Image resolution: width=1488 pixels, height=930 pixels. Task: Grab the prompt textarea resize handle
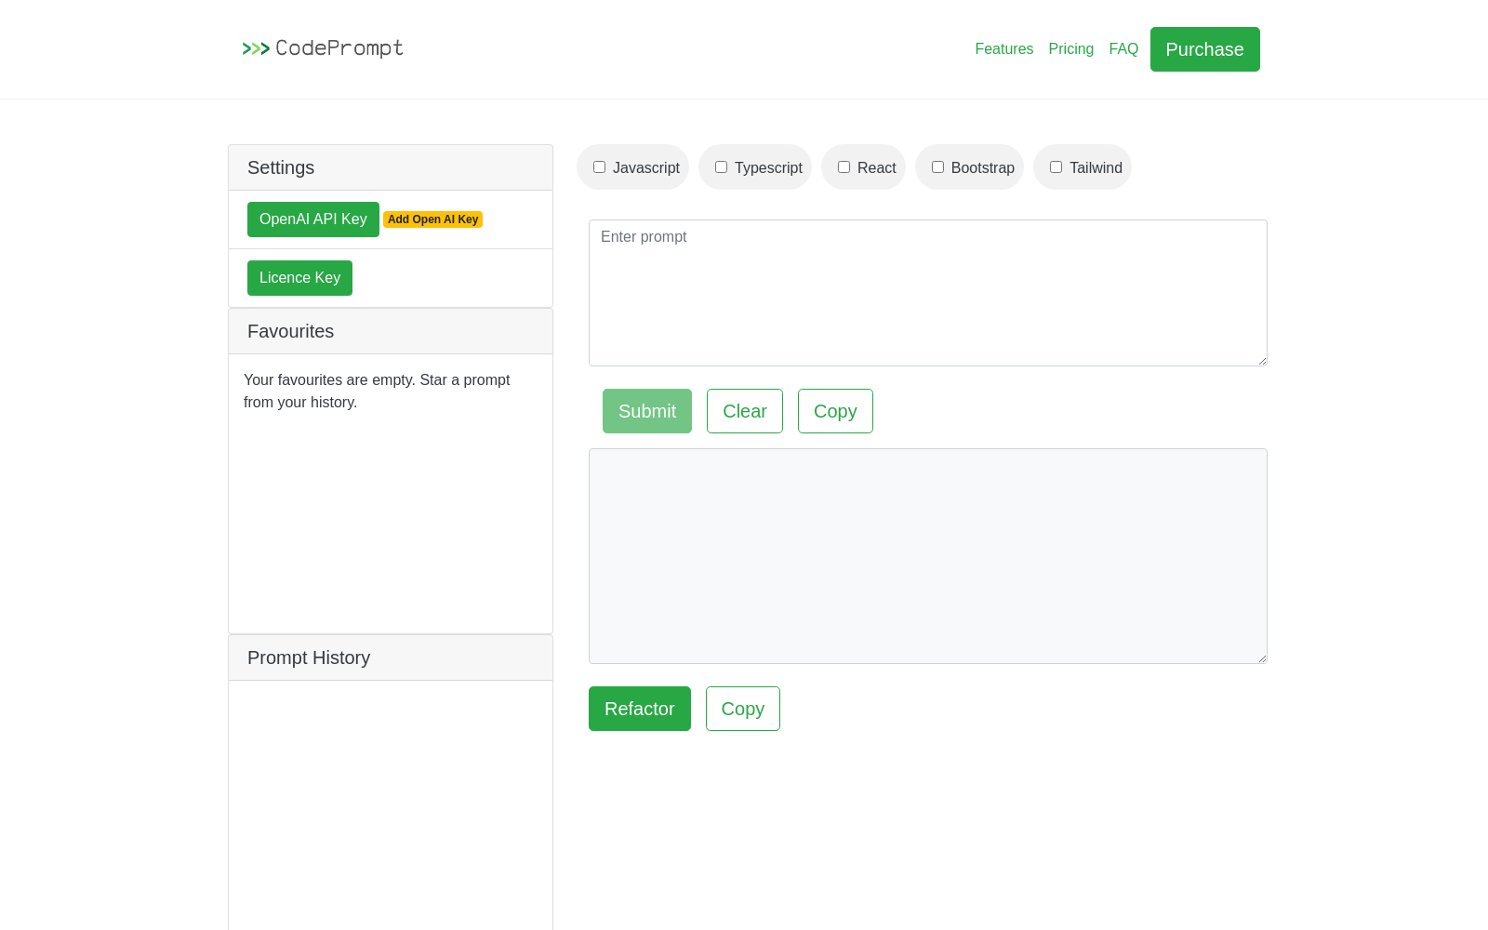(x=1261, y=360)
